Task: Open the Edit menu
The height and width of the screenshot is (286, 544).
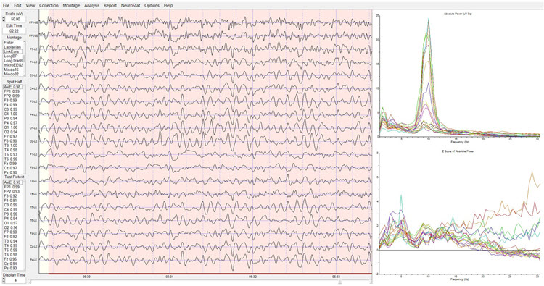Action: point(17,6)
